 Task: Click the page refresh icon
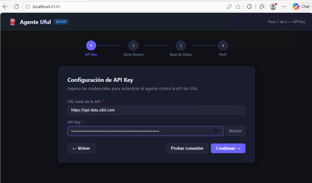coord(16,6)
